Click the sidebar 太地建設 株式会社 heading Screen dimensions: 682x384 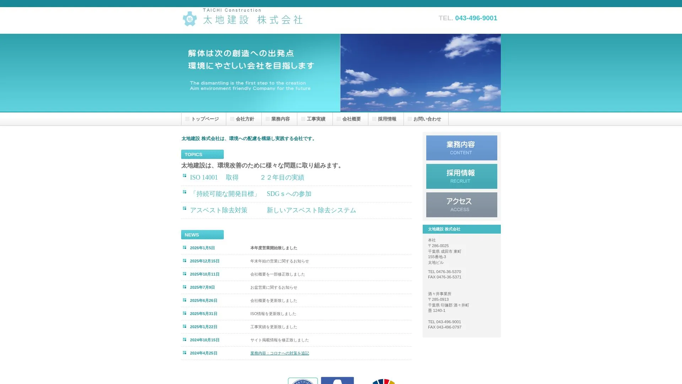461,229
